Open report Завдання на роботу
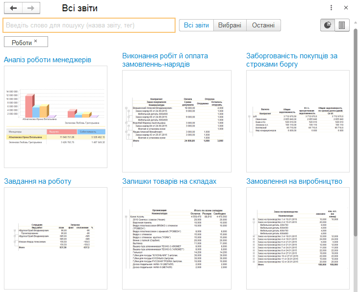The image size is (359, 292). tap(38, 181)
